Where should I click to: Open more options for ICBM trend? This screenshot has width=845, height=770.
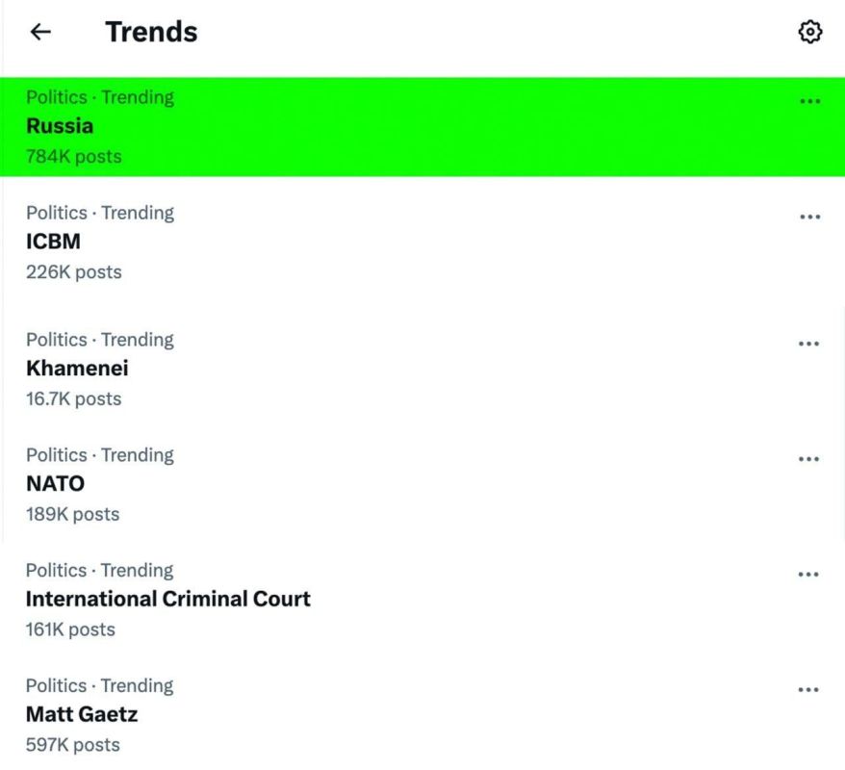[809, 217]
